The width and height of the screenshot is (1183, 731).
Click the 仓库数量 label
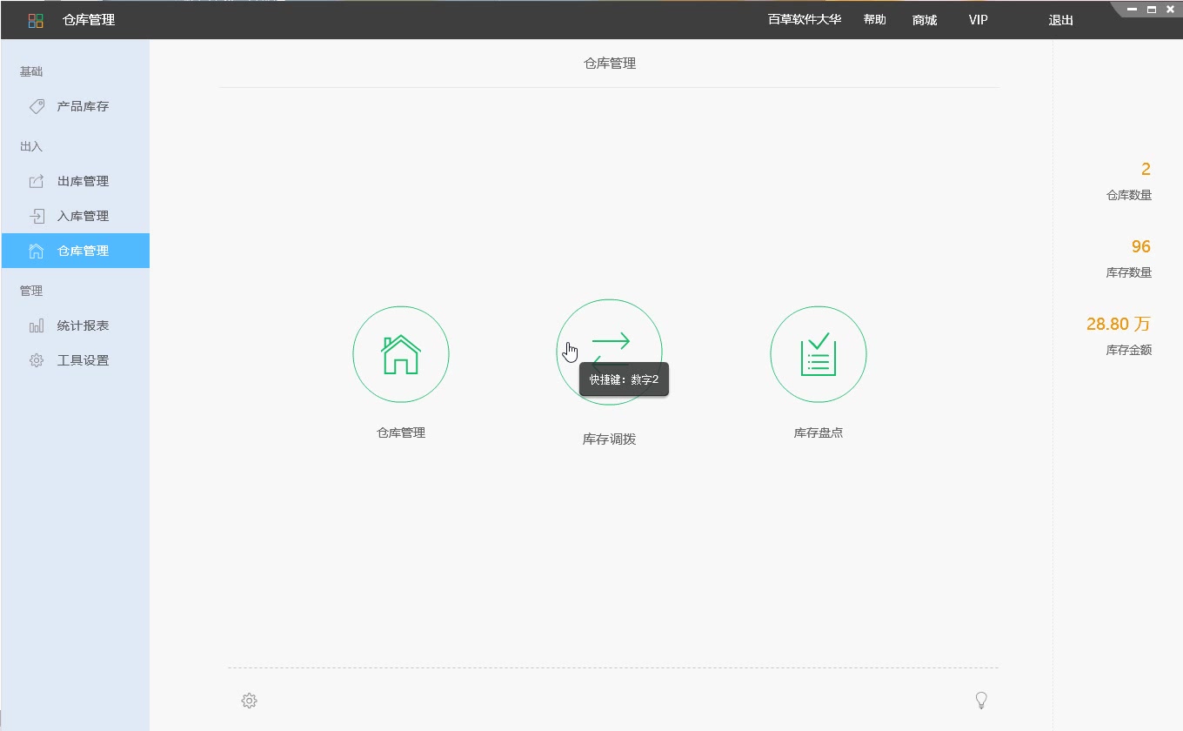coord(1129,195)
